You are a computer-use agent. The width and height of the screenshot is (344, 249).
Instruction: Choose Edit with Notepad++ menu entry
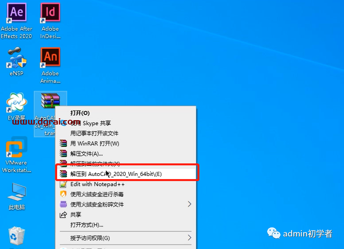[125, 184]
